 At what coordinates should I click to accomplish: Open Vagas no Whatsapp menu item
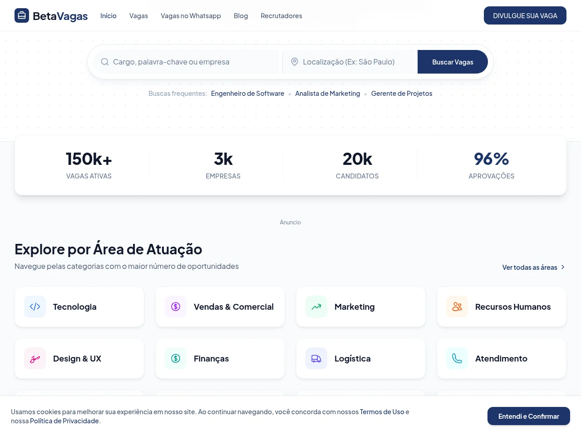(x=191, y=15)
